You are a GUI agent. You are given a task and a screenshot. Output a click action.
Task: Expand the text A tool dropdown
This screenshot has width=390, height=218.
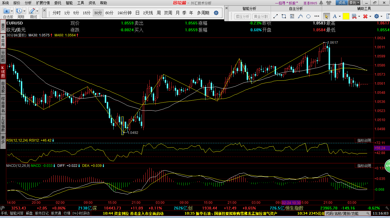339,16
